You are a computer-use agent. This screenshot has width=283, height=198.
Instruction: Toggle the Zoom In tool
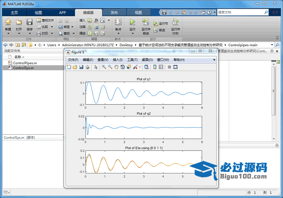[104, 67]
